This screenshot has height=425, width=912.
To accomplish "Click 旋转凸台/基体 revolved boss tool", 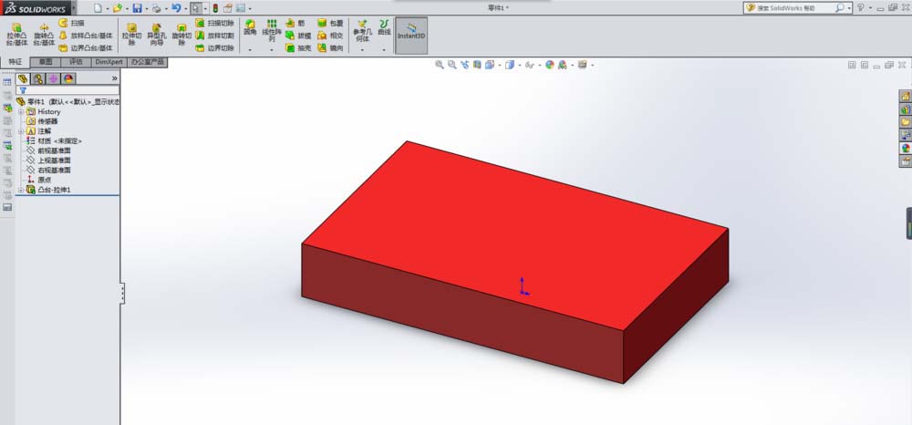I will [x=44, y=35].
